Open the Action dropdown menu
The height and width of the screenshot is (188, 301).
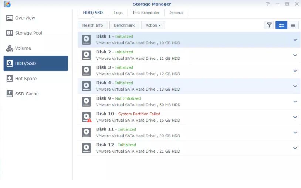click(x=153, y=25)
